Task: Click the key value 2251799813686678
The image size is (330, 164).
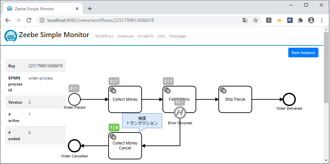Action: click(45, 66)
